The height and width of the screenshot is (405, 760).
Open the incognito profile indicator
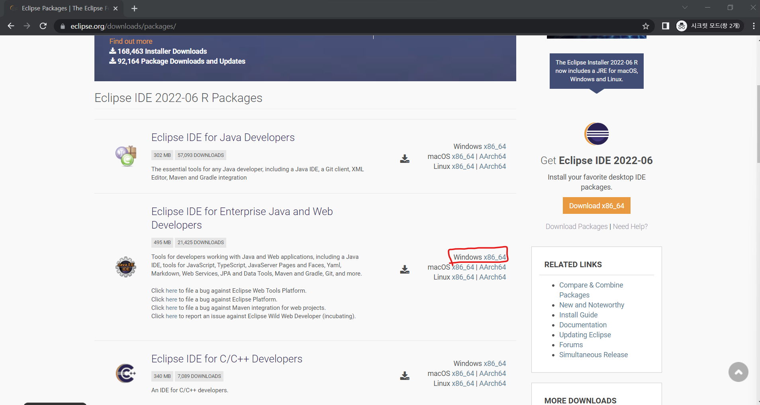pos(709,26)
